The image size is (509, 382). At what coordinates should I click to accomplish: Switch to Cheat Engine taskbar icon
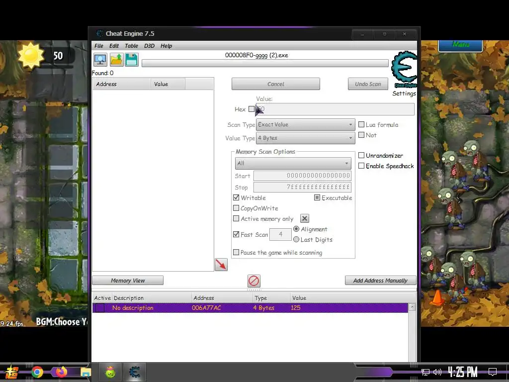click(135, 372)
